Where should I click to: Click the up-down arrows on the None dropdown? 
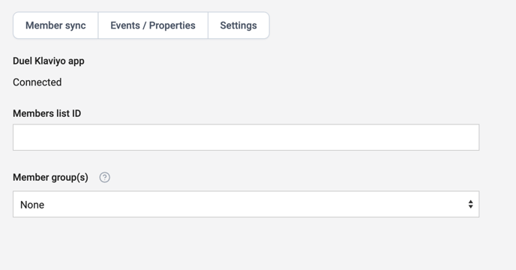coord(470,204)
